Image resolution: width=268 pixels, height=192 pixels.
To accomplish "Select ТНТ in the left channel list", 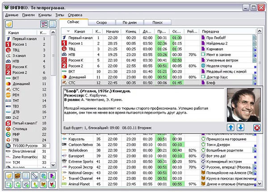I will 28,100.
